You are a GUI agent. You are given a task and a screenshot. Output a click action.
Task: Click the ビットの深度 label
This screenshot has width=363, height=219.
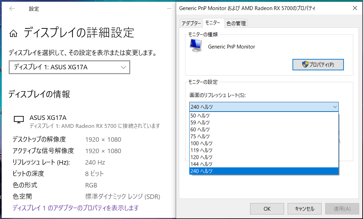(x=28, y=174)
